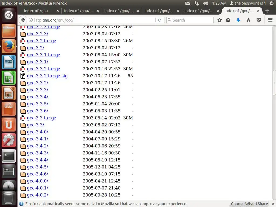Viewport: 276px width, 207px height.
Task: Click the date '2003-10-16 22:53'
Action: click(x=102, y=69)
